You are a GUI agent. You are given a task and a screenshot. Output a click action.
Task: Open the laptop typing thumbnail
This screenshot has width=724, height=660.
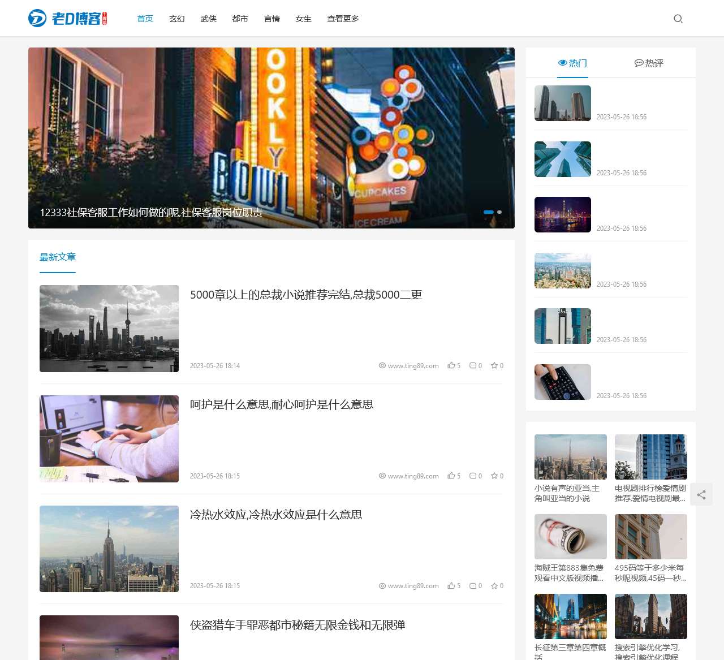click(x=109, y=439)
